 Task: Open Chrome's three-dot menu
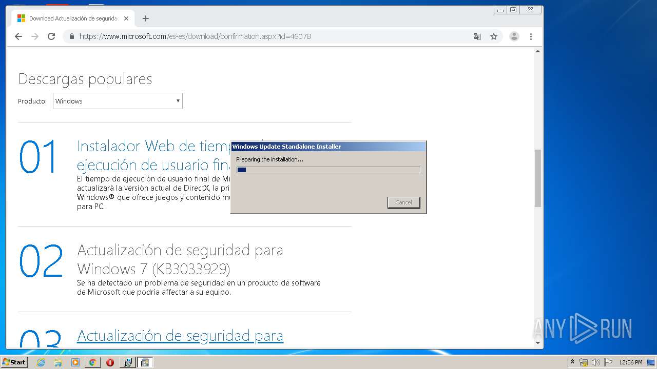531,36
